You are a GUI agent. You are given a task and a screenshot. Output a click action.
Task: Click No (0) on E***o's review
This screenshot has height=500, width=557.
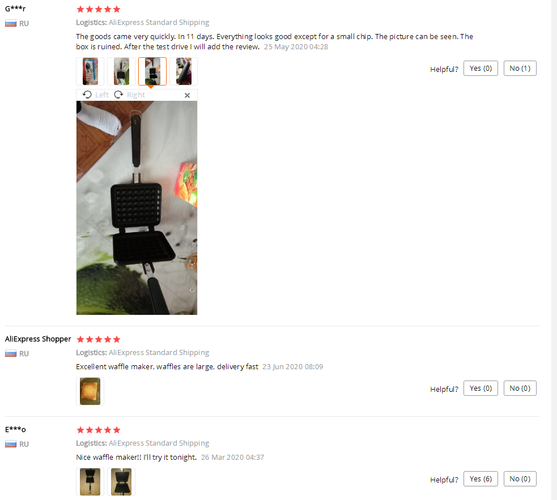[520, 478]
